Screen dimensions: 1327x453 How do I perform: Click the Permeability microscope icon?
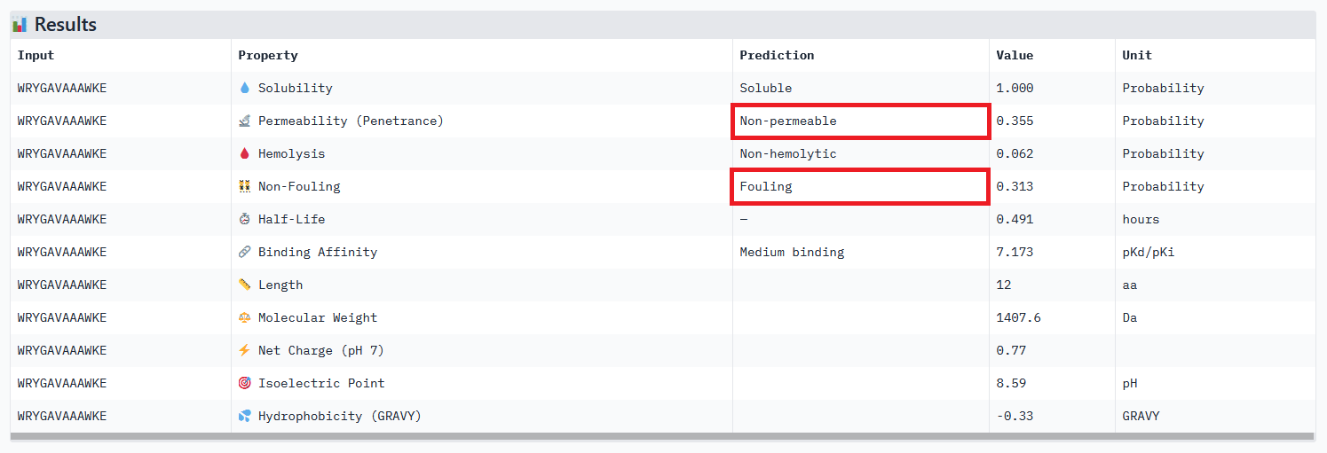coord(245,121)
